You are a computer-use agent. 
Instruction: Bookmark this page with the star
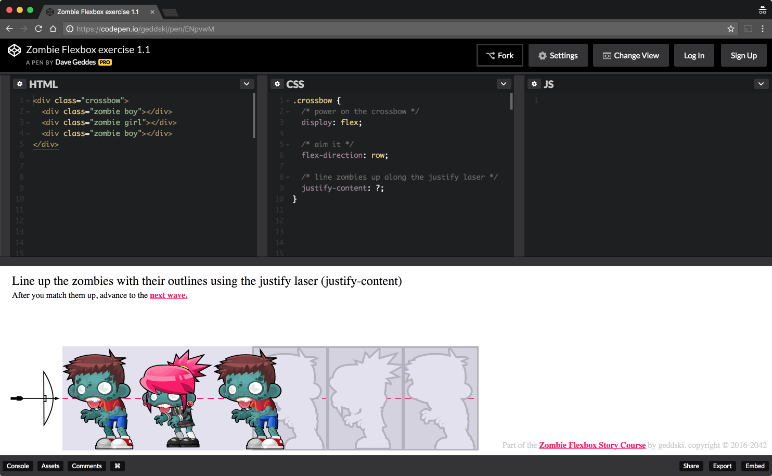pyautogui.click(x=731, y=29)
